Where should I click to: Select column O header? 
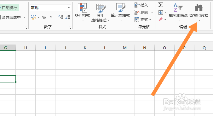164,48
